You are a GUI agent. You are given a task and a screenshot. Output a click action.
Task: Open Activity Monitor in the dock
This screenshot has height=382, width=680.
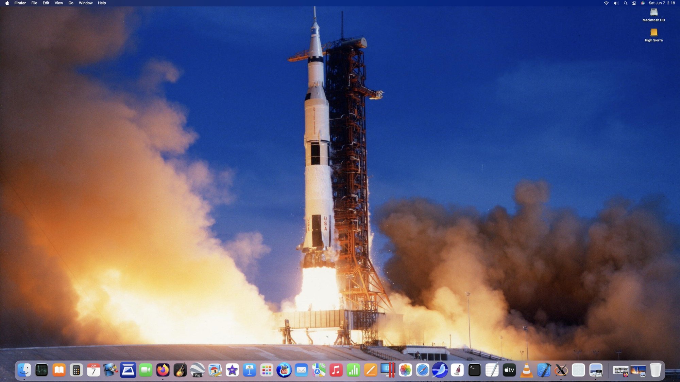[x=41, y=370]
